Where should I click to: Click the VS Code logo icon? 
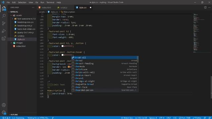point(3,2)
